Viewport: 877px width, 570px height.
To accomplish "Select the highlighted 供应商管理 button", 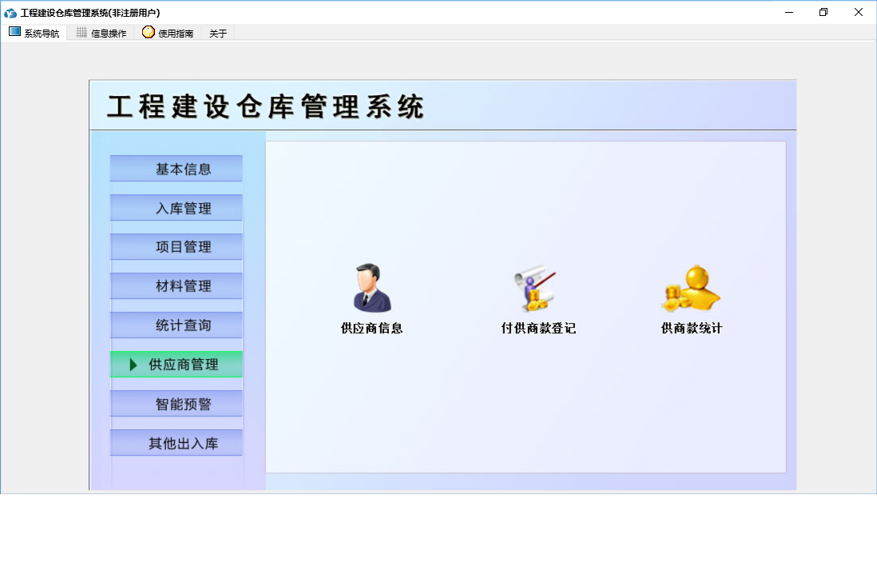I will 177,365.
